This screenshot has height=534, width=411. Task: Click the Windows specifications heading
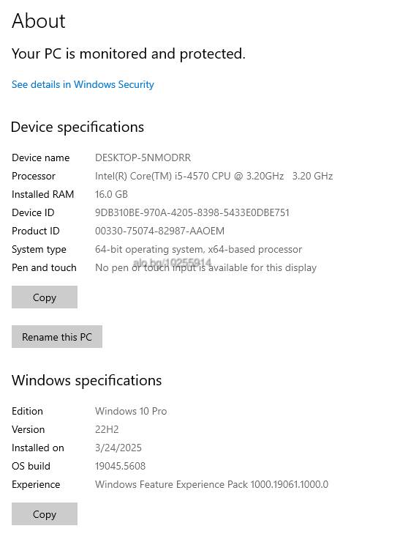pos(87,380)
